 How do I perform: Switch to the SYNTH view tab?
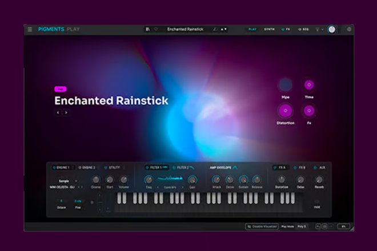(x=269, y=29)
